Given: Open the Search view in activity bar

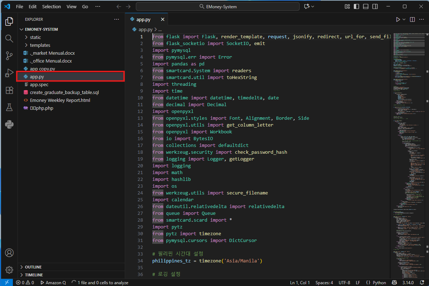Looking at the screenshot, I should pyautogui.click(x=9, y=39).
